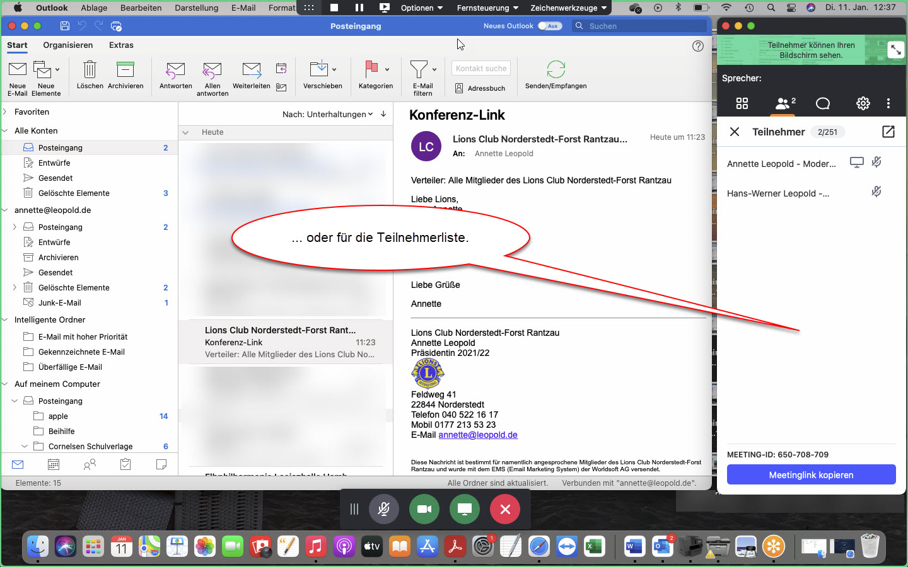Switch to the Extras tab
This screenshot has height=567, width=908.
(121, 45)
